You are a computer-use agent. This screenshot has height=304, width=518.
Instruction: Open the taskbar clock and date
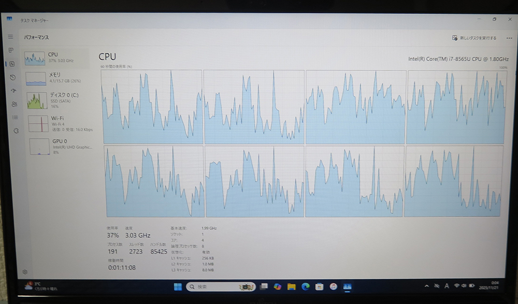[x=489, y=285]
